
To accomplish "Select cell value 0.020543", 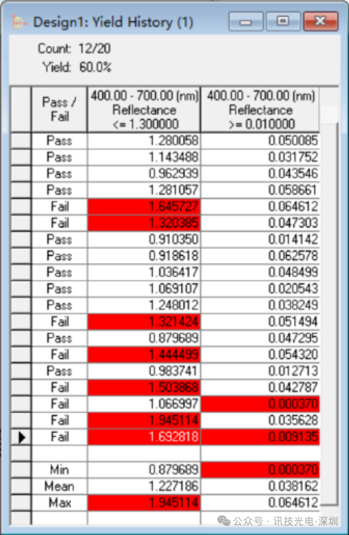I will pos(261,288).
